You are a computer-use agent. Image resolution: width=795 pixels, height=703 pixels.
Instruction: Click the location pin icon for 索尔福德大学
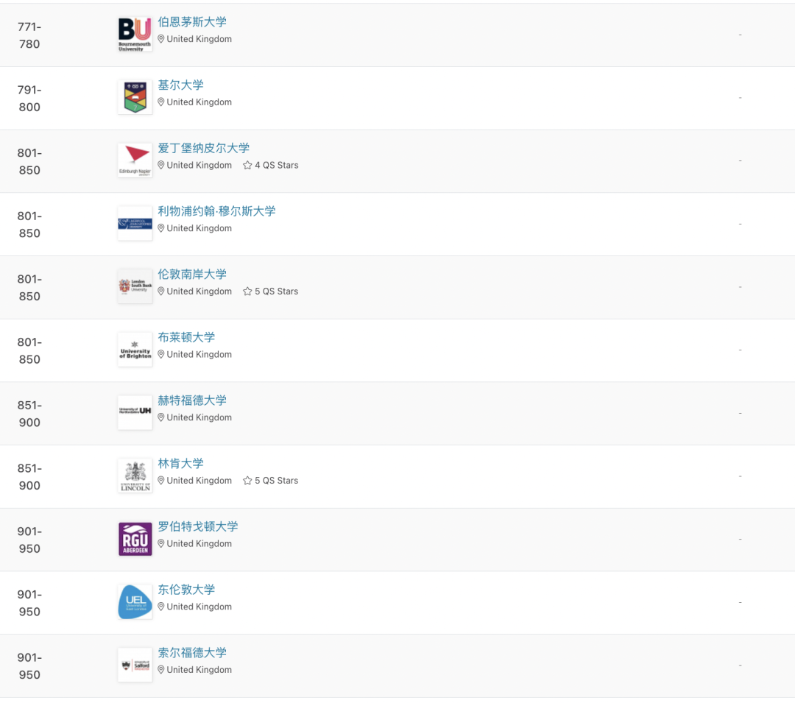(x=160, y=670)
